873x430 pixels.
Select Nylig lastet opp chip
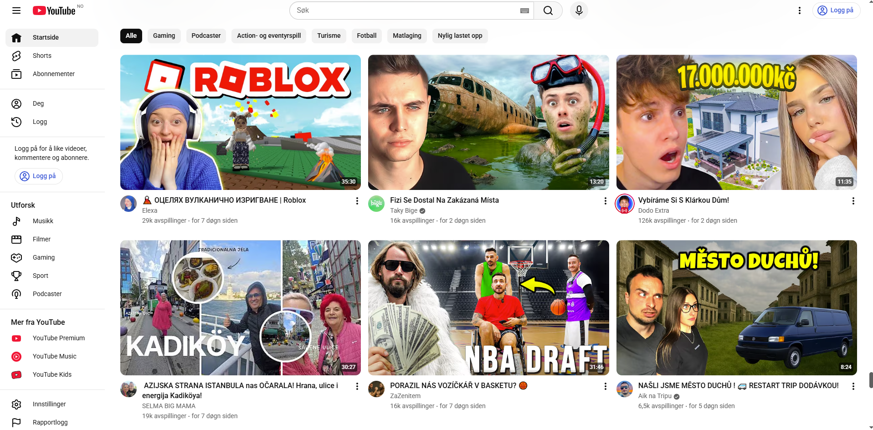coord(460,36)
